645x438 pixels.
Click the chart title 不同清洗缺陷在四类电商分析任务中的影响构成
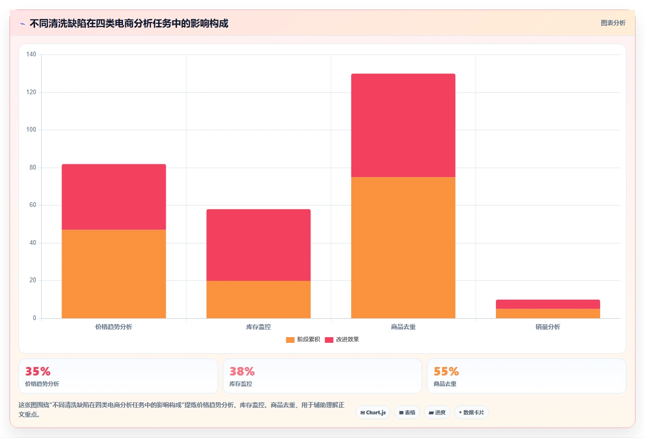[129, 23]
